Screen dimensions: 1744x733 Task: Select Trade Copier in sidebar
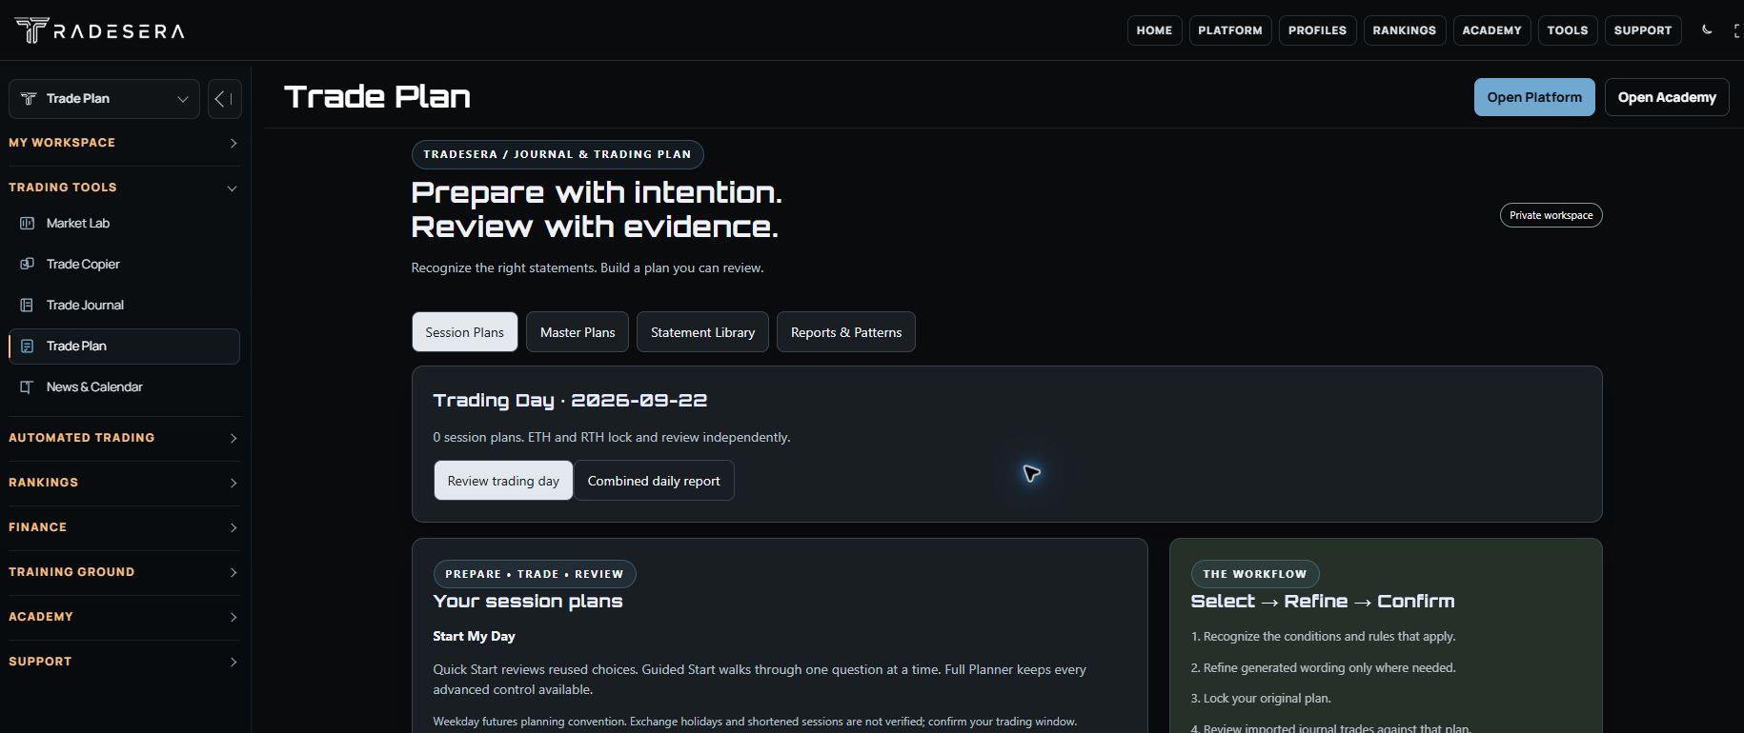(x=124, y=265)
